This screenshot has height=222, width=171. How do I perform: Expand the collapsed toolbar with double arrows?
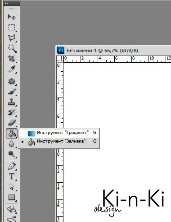[6, 3]
